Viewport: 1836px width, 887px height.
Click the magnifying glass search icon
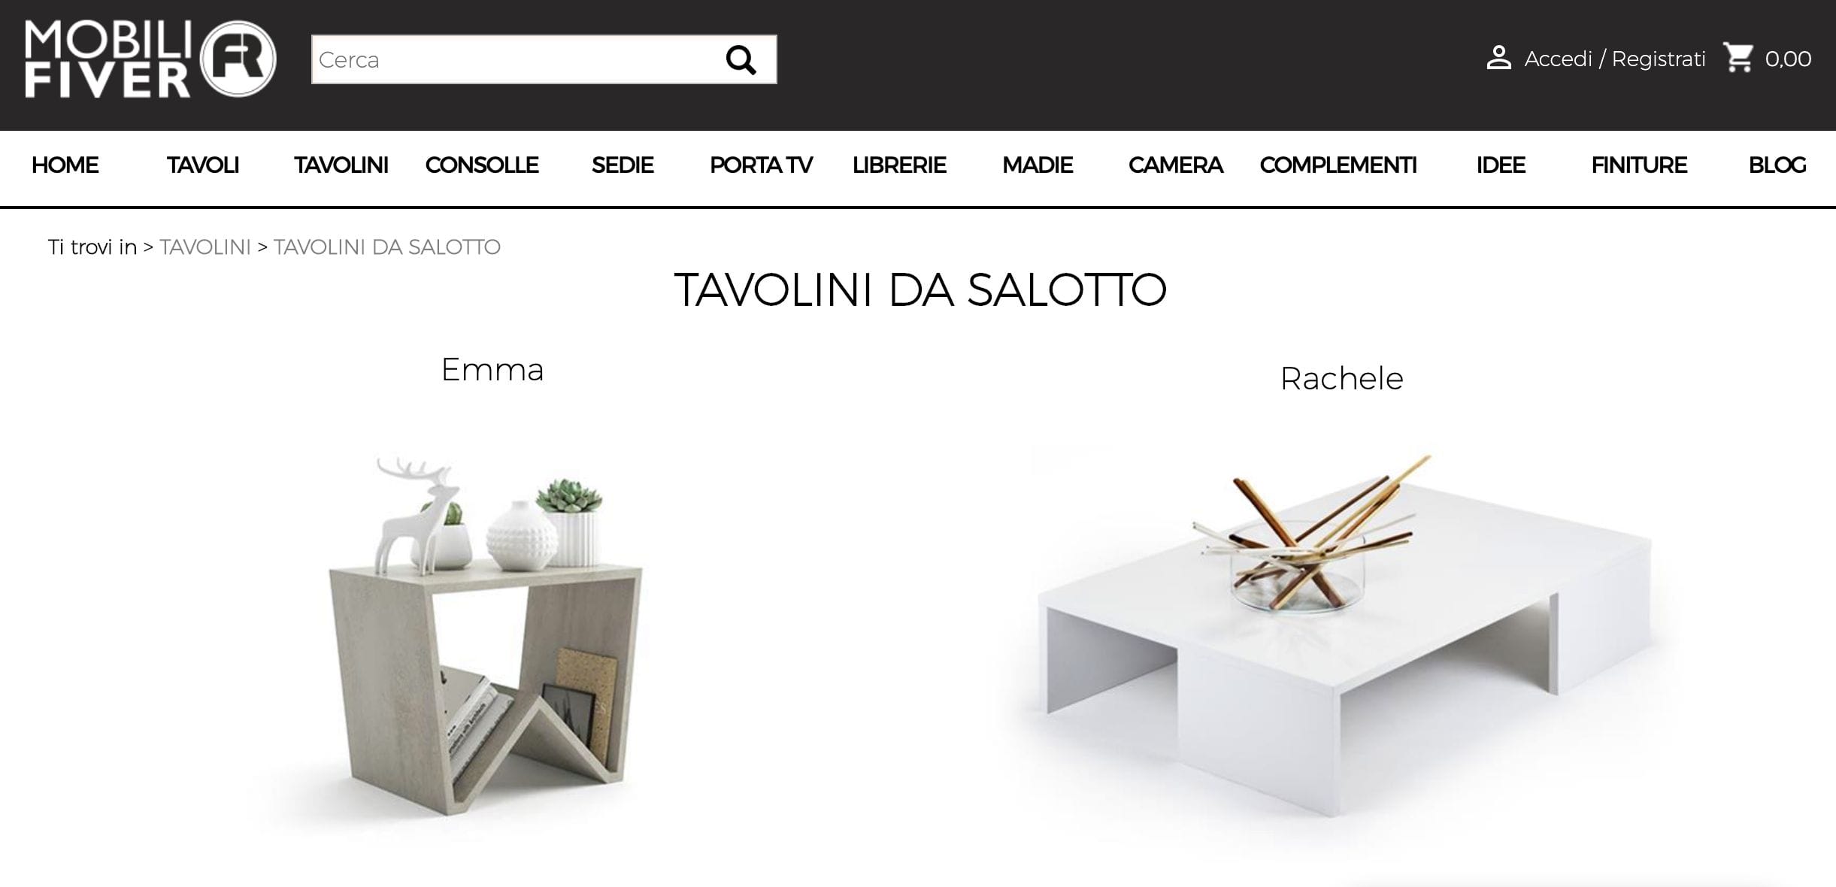741,59
